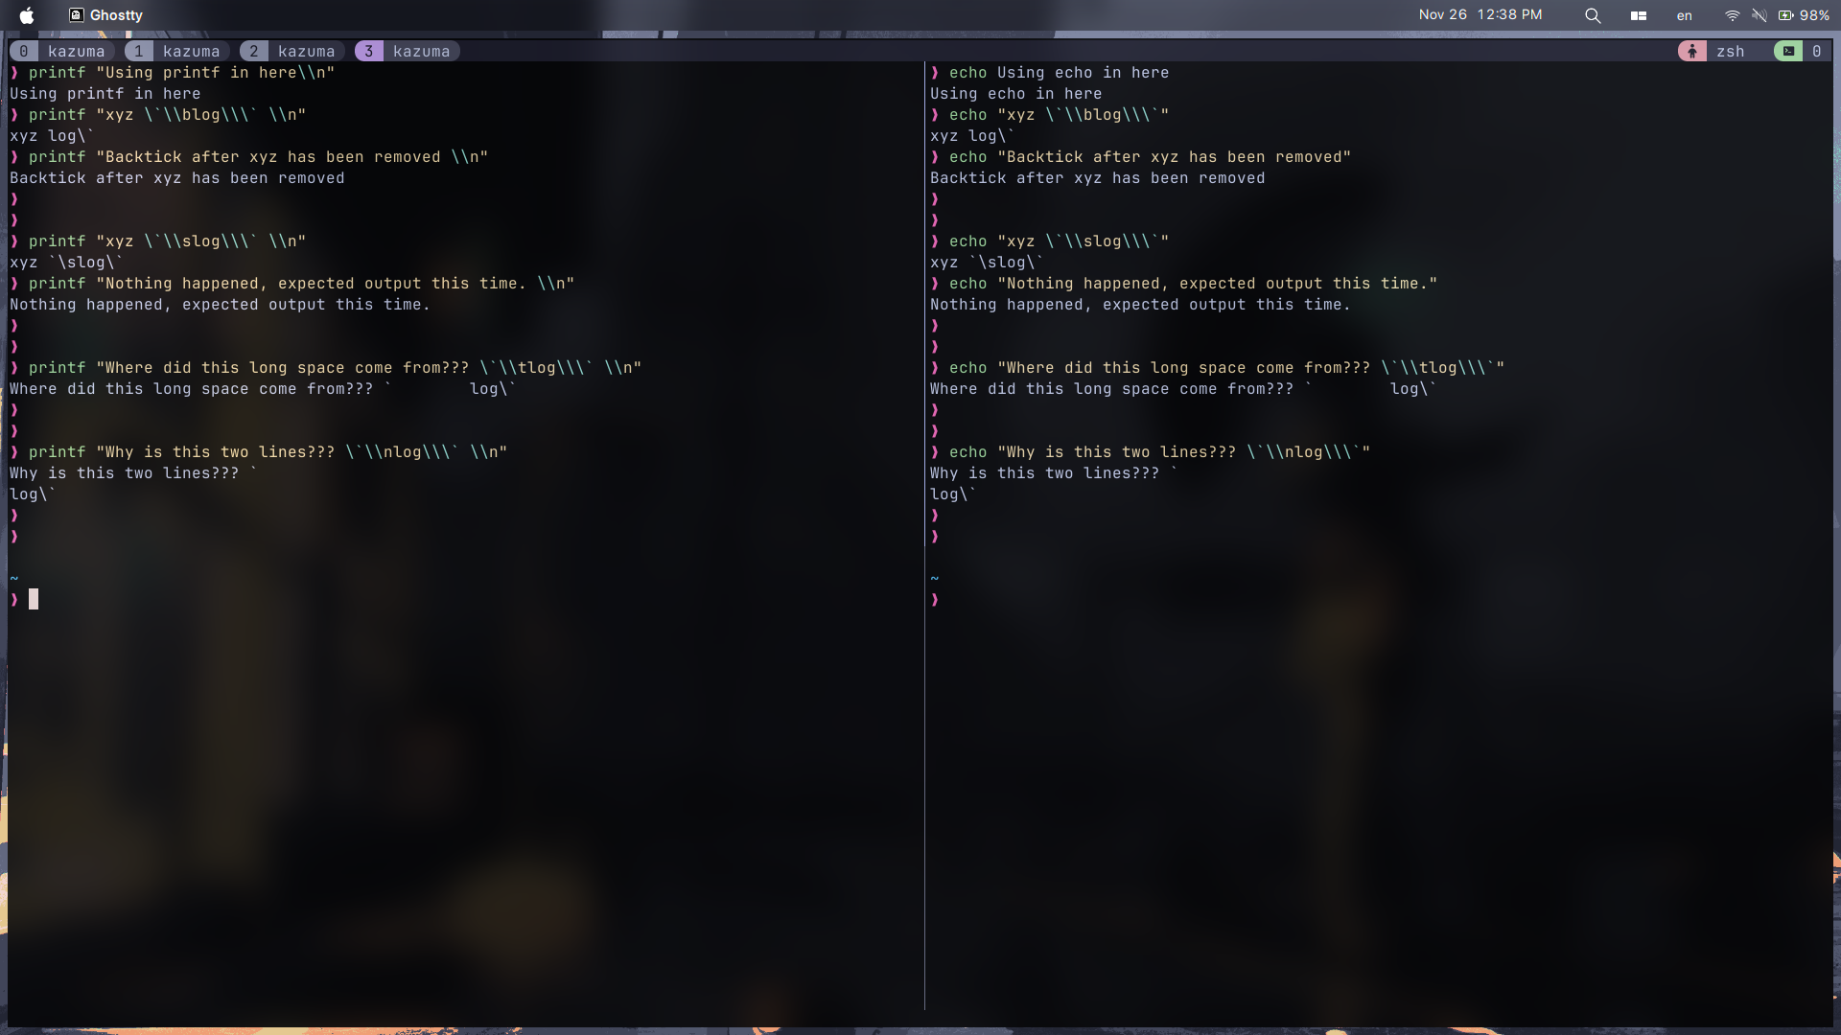Open Control Center from menu bar
Viewport: 1841px width, 1035px height.
(1639, 15)
